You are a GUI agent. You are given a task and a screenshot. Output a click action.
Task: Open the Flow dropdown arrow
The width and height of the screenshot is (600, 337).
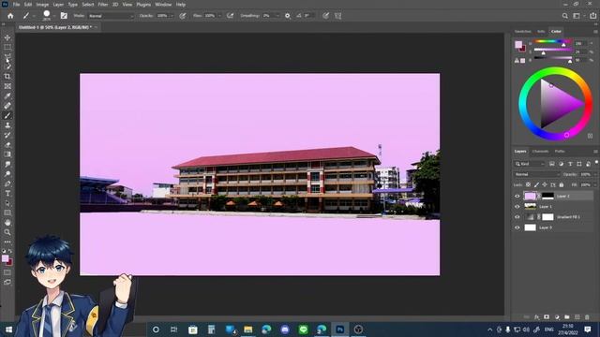[219, 16]
